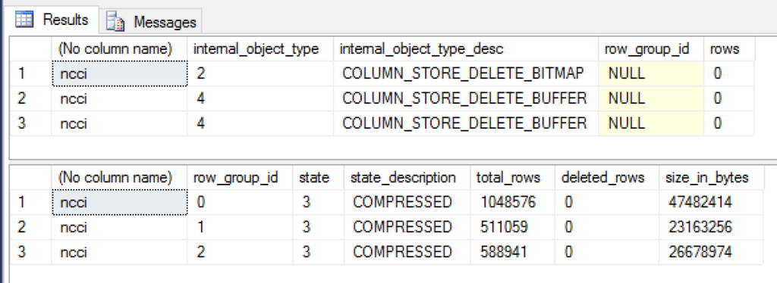This screenshot has width=777, height=283.
Task: Select internal_object_type cell with value 2
Action: pyautogui.click(x=260, y=73)
